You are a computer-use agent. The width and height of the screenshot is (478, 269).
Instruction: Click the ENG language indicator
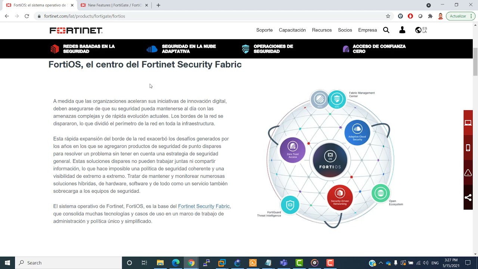pos(435,263)
